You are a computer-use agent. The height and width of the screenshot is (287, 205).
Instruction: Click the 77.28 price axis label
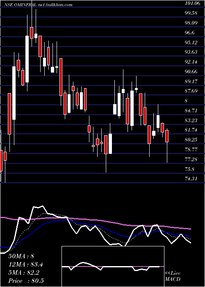[191, 159]
